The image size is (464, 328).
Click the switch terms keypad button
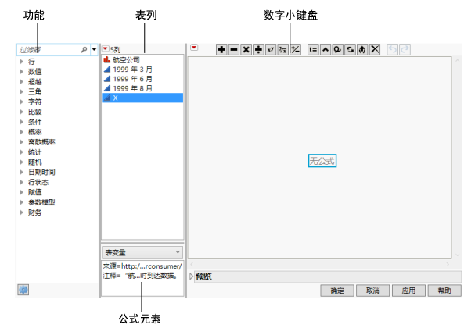(x=350, y=50)
